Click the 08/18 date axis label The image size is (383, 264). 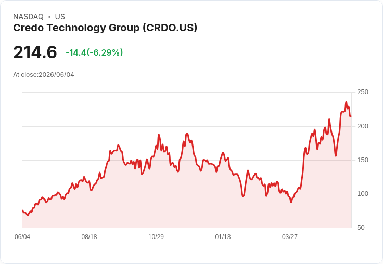(x=89, y=237)
